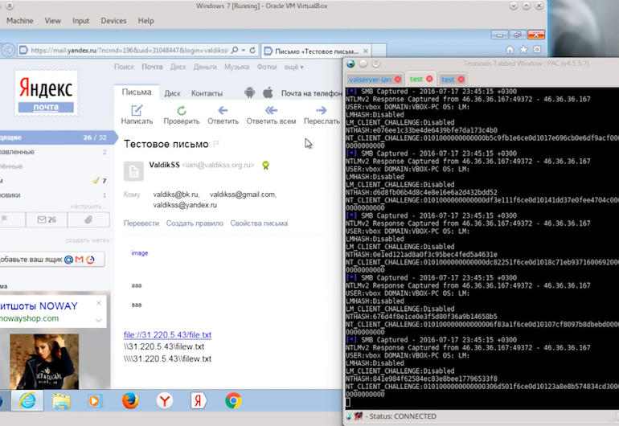Viewport: 619px width, 426px height.
Task: Open the Фотки service link
Action: click(x=267, y=68)
